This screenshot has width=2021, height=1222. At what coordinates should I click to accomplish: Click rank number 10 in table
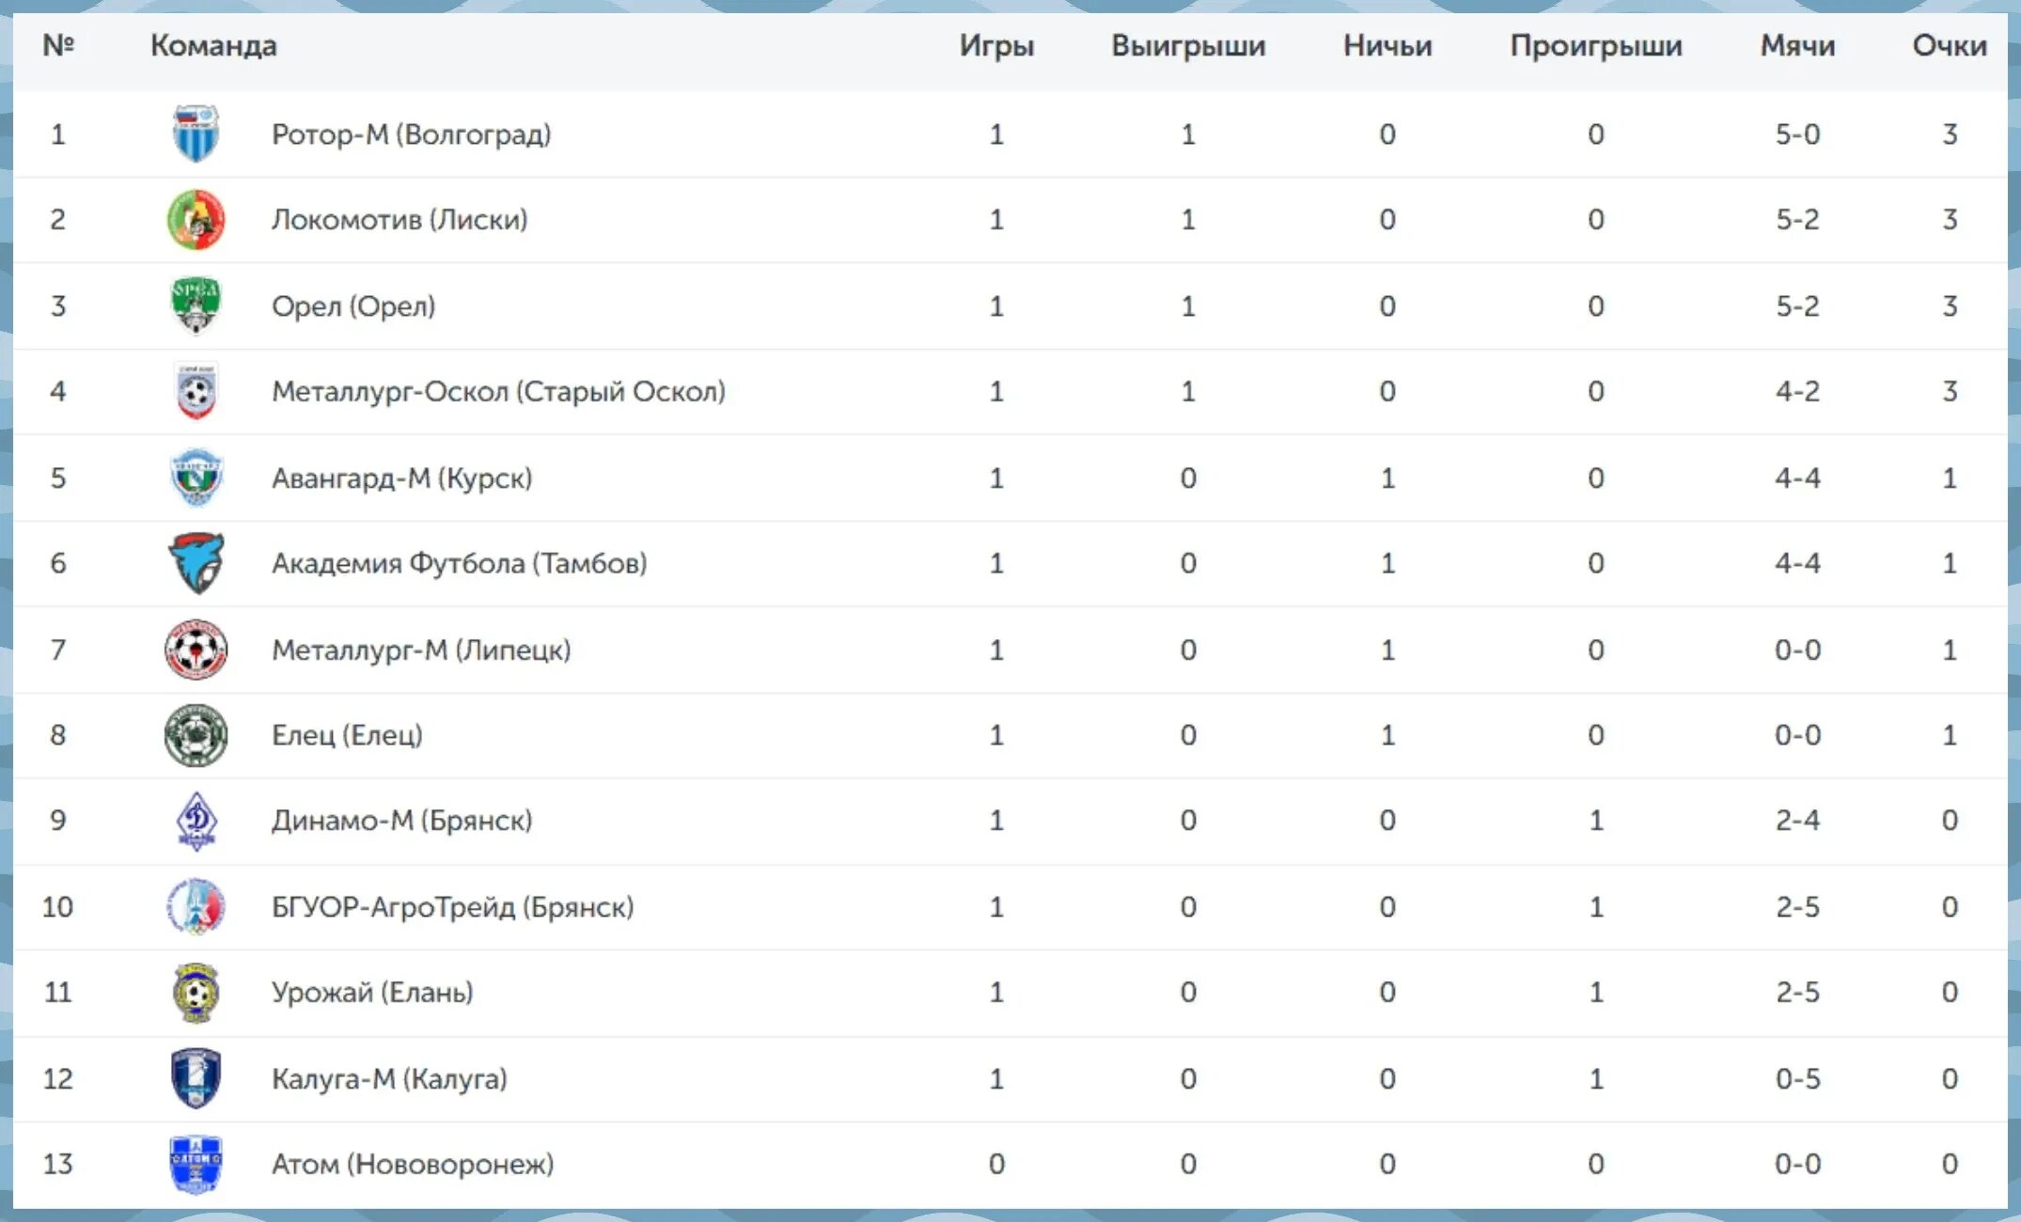(57, 907)
